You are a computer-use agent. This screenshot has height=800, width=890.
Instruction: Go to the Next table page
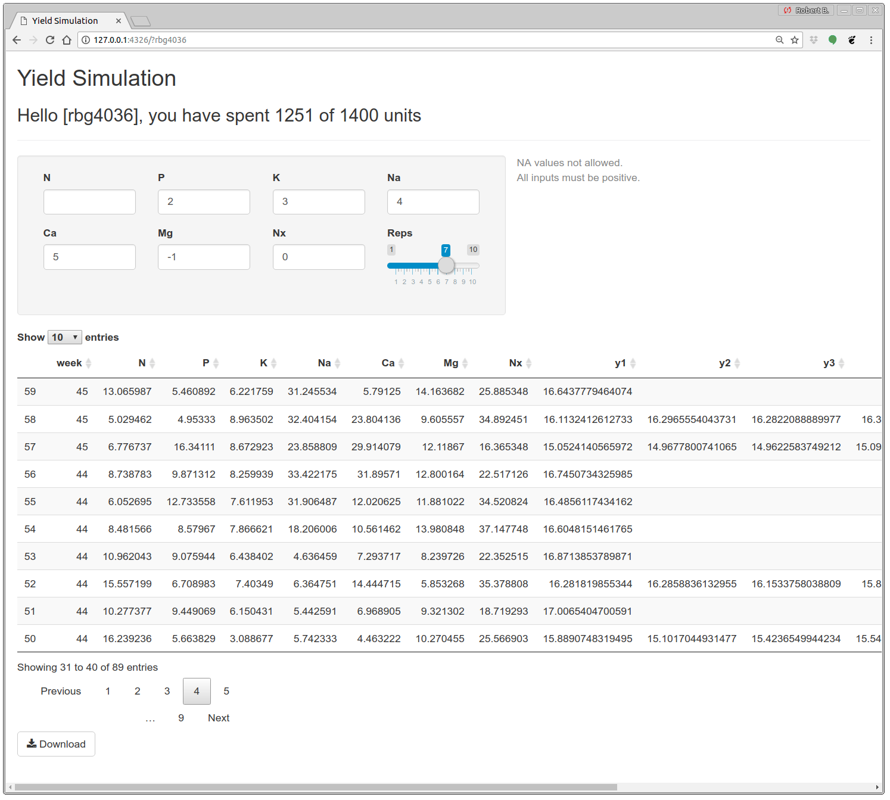click(219, 718)
